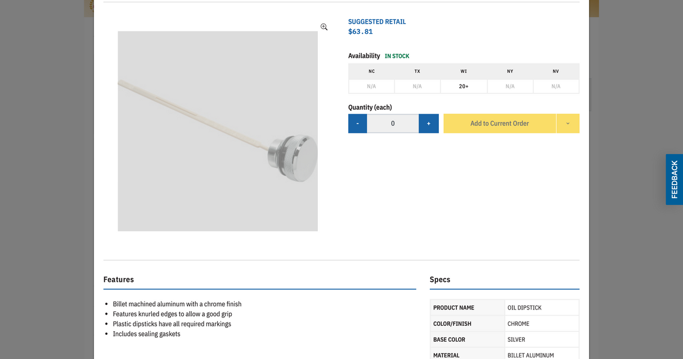Click the N/A cell under TX
The width and height of the screenshot is (683, 359).
pos(417,86)
